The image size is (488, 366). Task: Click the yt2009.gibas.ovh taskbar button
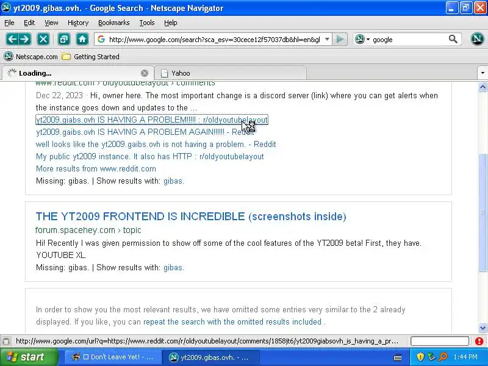coord(210,357)
